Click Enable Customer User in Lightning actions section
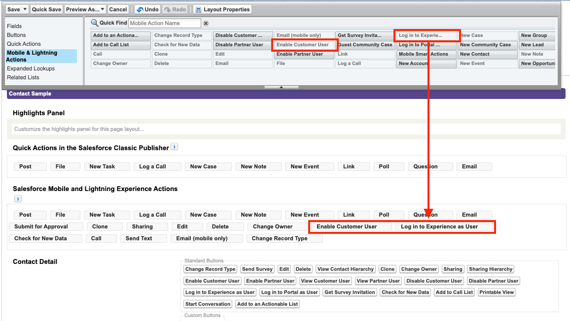This screenshot has width=570, height=321. coord(351,226)
